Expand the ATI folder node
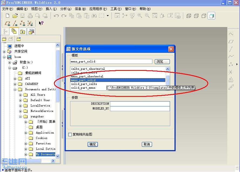This screenshot has width=240, height=172. coord(15,79)
